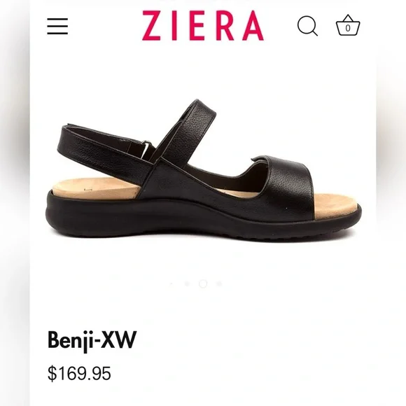Tap the sandal's heel sling strap
Viewport: 406px width, 406px height.
(x=104, y=149)
